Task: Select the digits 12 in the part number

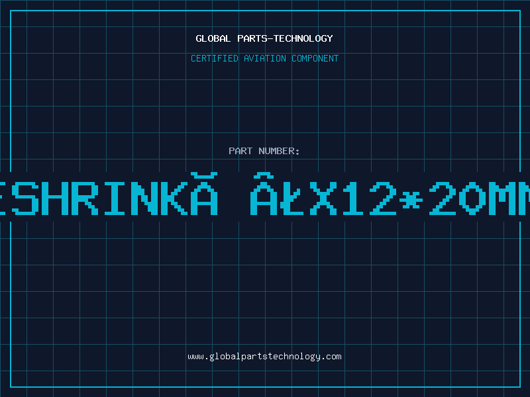Action: point(368,198)
